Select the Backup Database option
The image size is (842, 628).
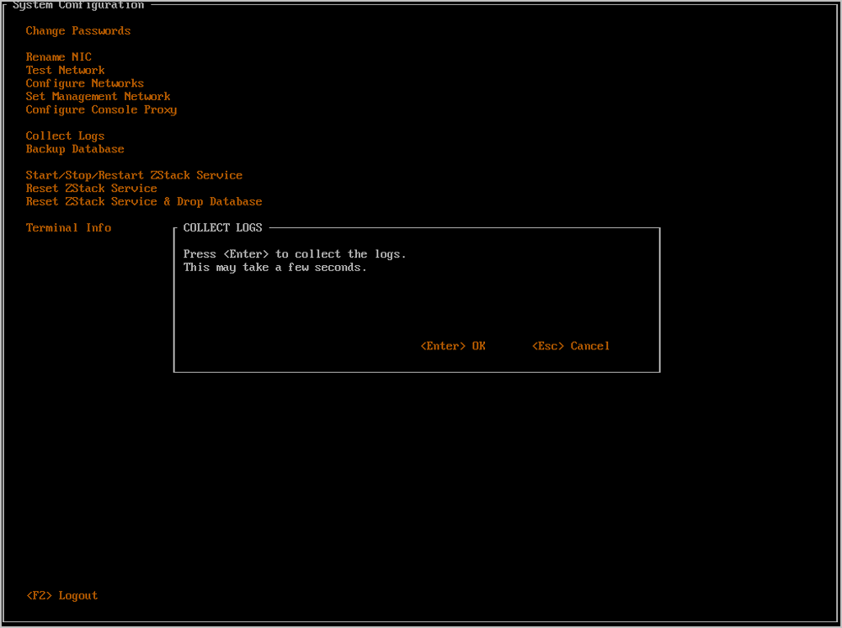[x=75, y=149]
